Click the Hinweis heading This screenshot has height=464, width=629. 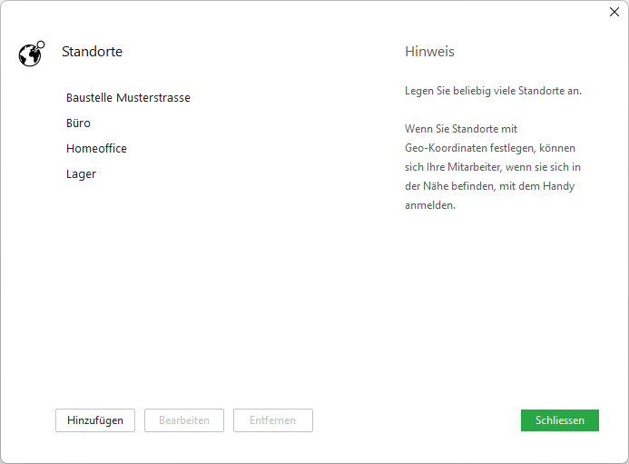(429, 52)
